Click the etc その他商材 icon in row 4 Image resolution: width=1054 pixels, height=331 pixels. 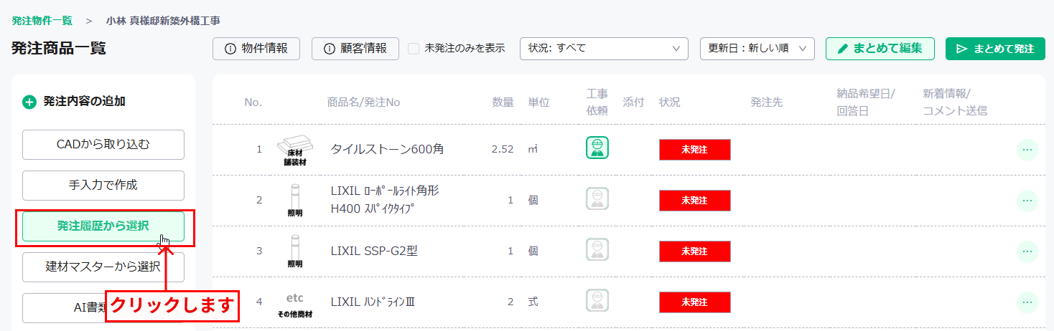(x=295, y=304)
